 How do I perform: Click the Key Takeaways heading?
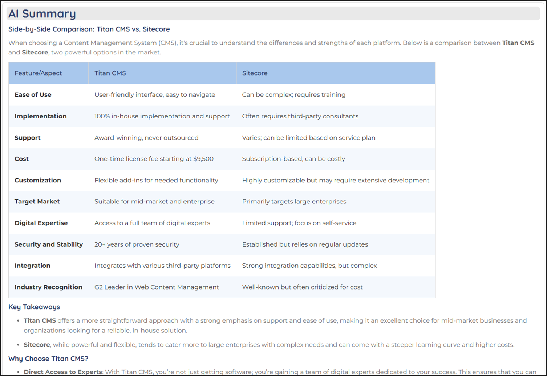(x=34, y=307)
